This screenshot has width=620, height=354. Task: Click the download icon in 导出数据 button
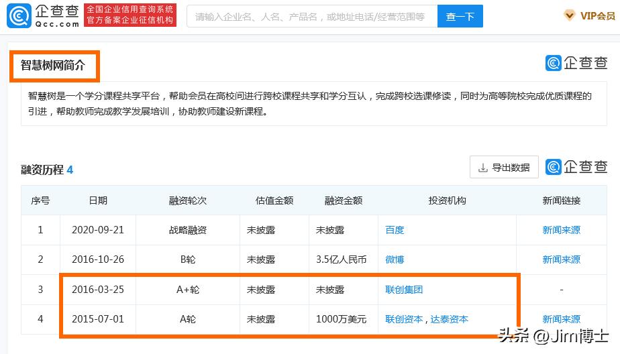click(x=483, y=168)
